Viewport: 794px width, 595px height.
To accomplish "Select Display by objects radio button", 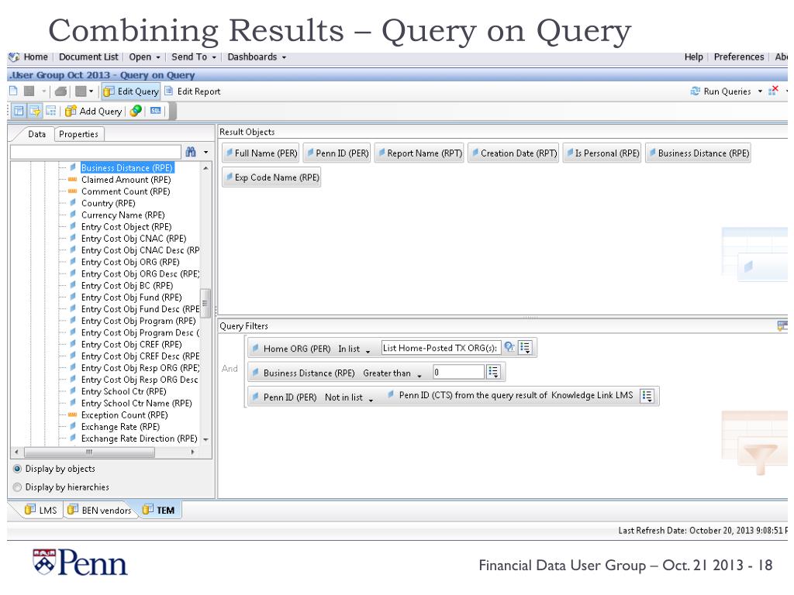I will (16, 469).
